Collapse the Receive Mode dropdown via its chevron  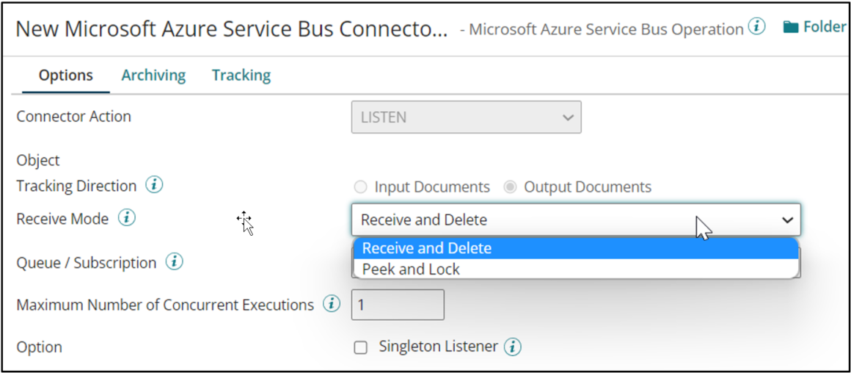pyautogui.click(x=787, y=220)
